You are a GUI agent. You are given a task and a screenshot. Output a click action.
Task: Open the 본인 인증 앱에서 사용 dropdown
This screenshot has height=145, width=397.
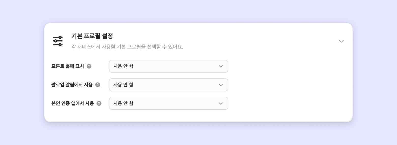click(x=168, y=104)
